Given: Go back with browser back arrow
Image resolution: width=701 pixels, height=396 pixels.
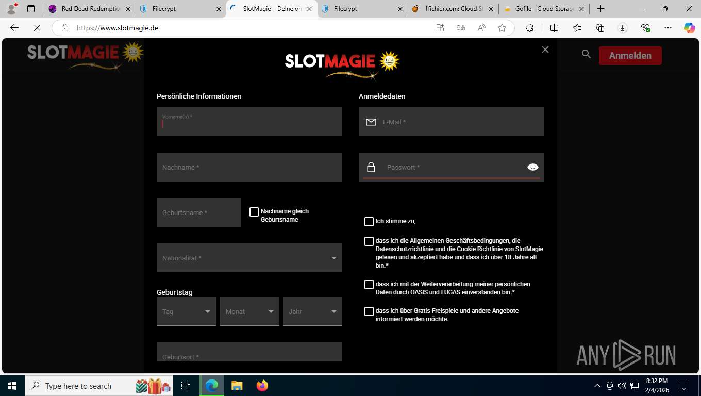Looking at the screenshot, I should (14, 28).
